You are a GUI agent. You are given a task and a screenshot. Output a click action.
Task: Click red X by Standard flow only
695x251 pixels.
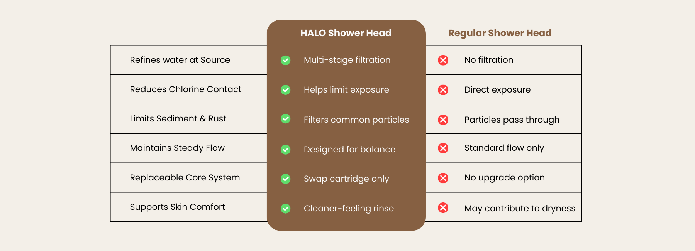[x=443, y=148]
